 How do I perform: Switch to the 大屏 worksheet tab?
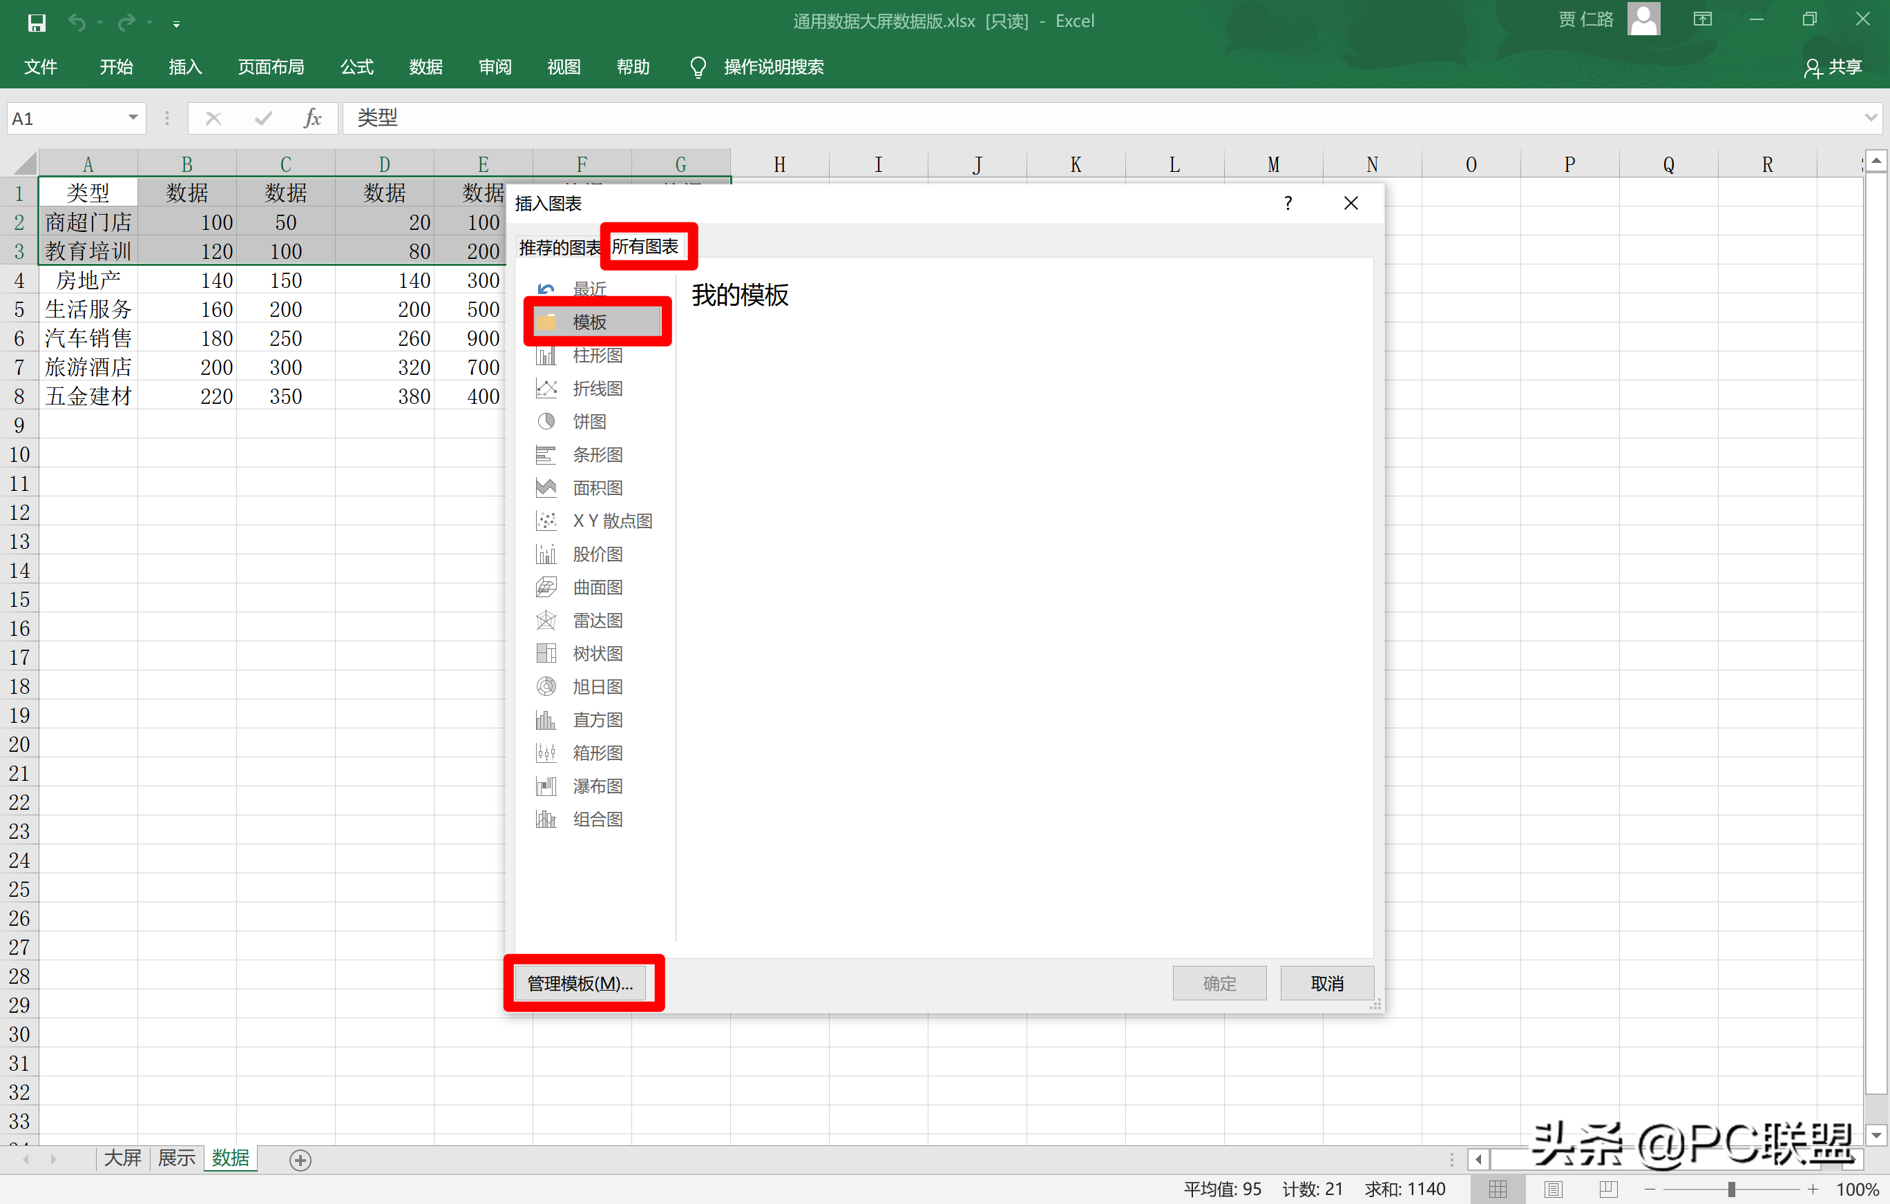click(122, 1158)
